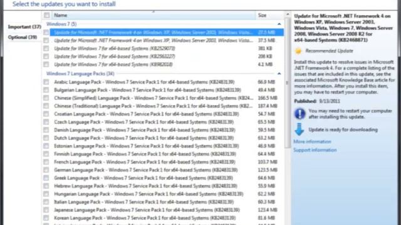Select the Dutch Language Pack row text
The height and width of the screenshot is (225, 401).
[143, 137]
